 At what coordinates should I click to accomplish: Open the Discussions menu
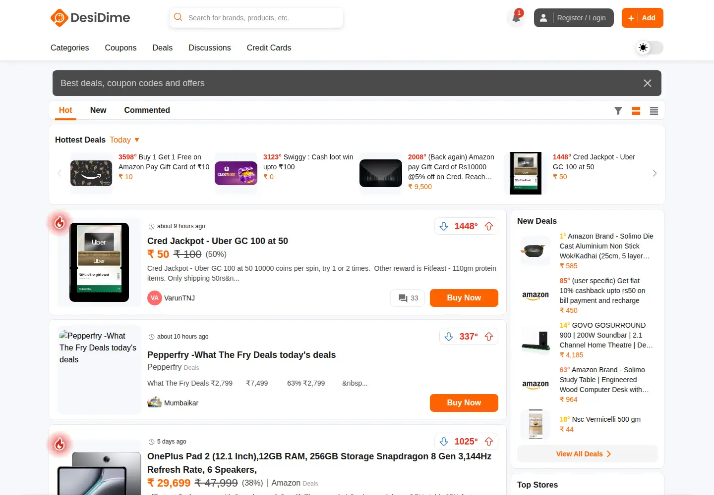tap(210, 48)
